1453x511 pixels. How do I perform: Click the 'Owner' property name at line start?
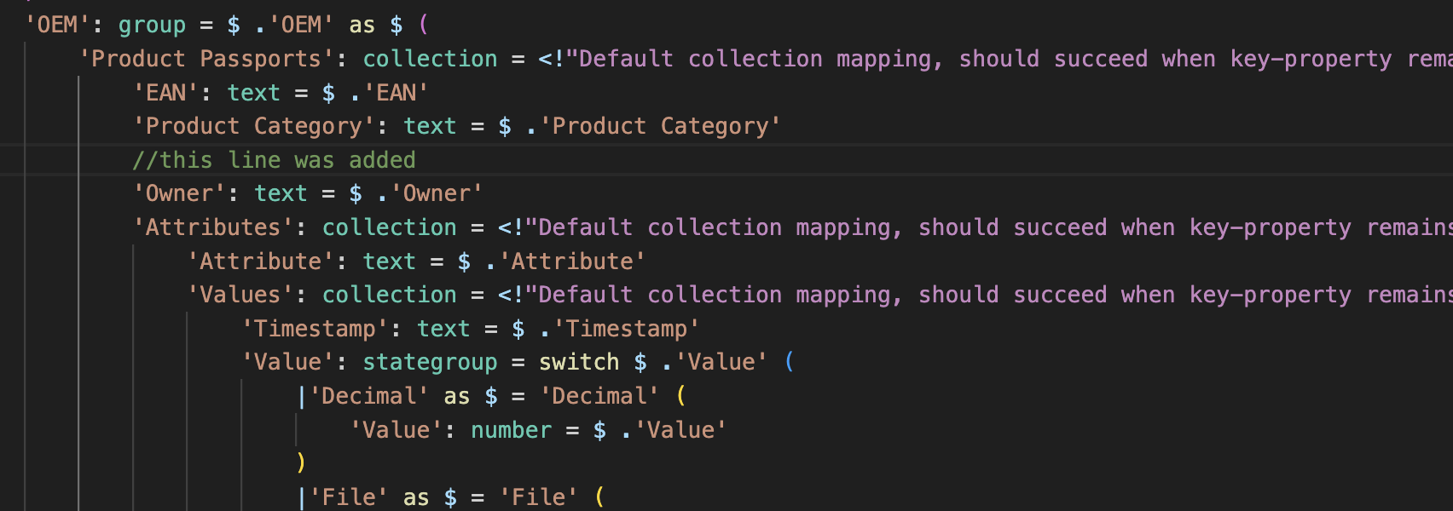coord(179,193)
